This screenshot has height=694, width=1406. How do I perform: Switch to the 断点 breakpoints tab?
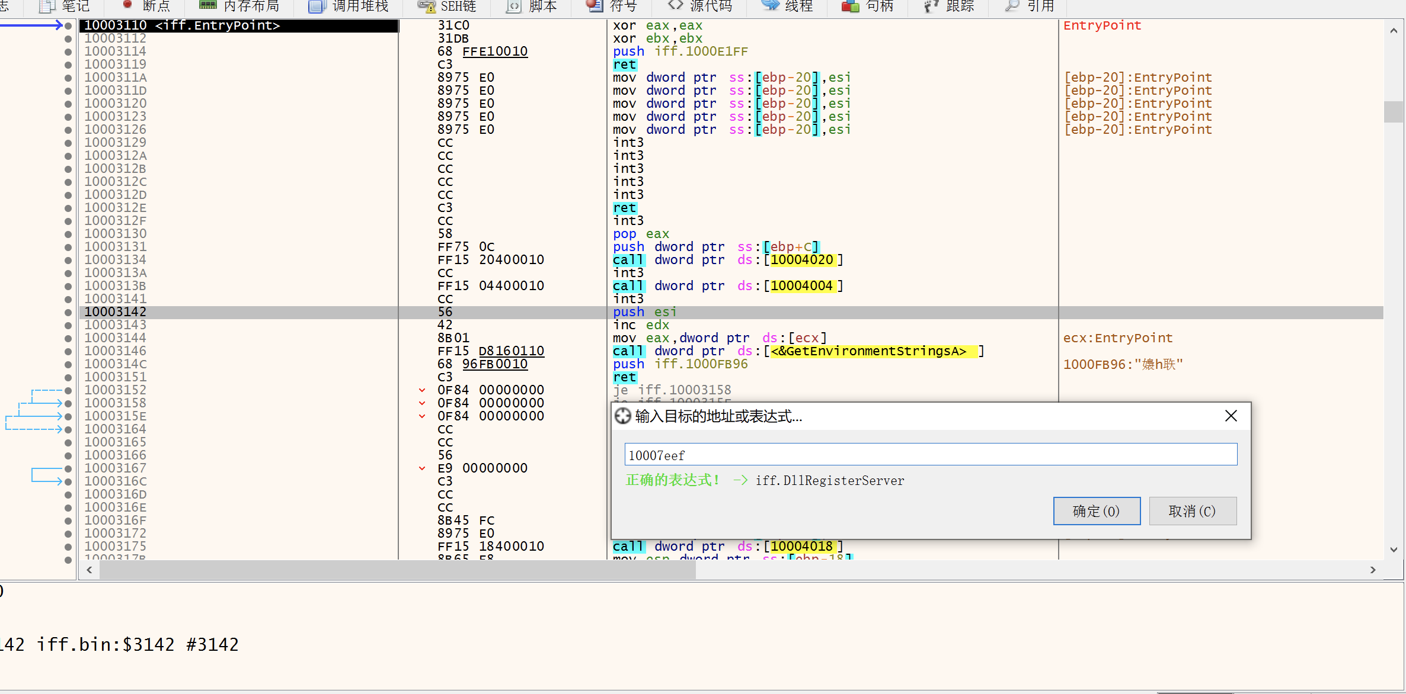point(146,7)
